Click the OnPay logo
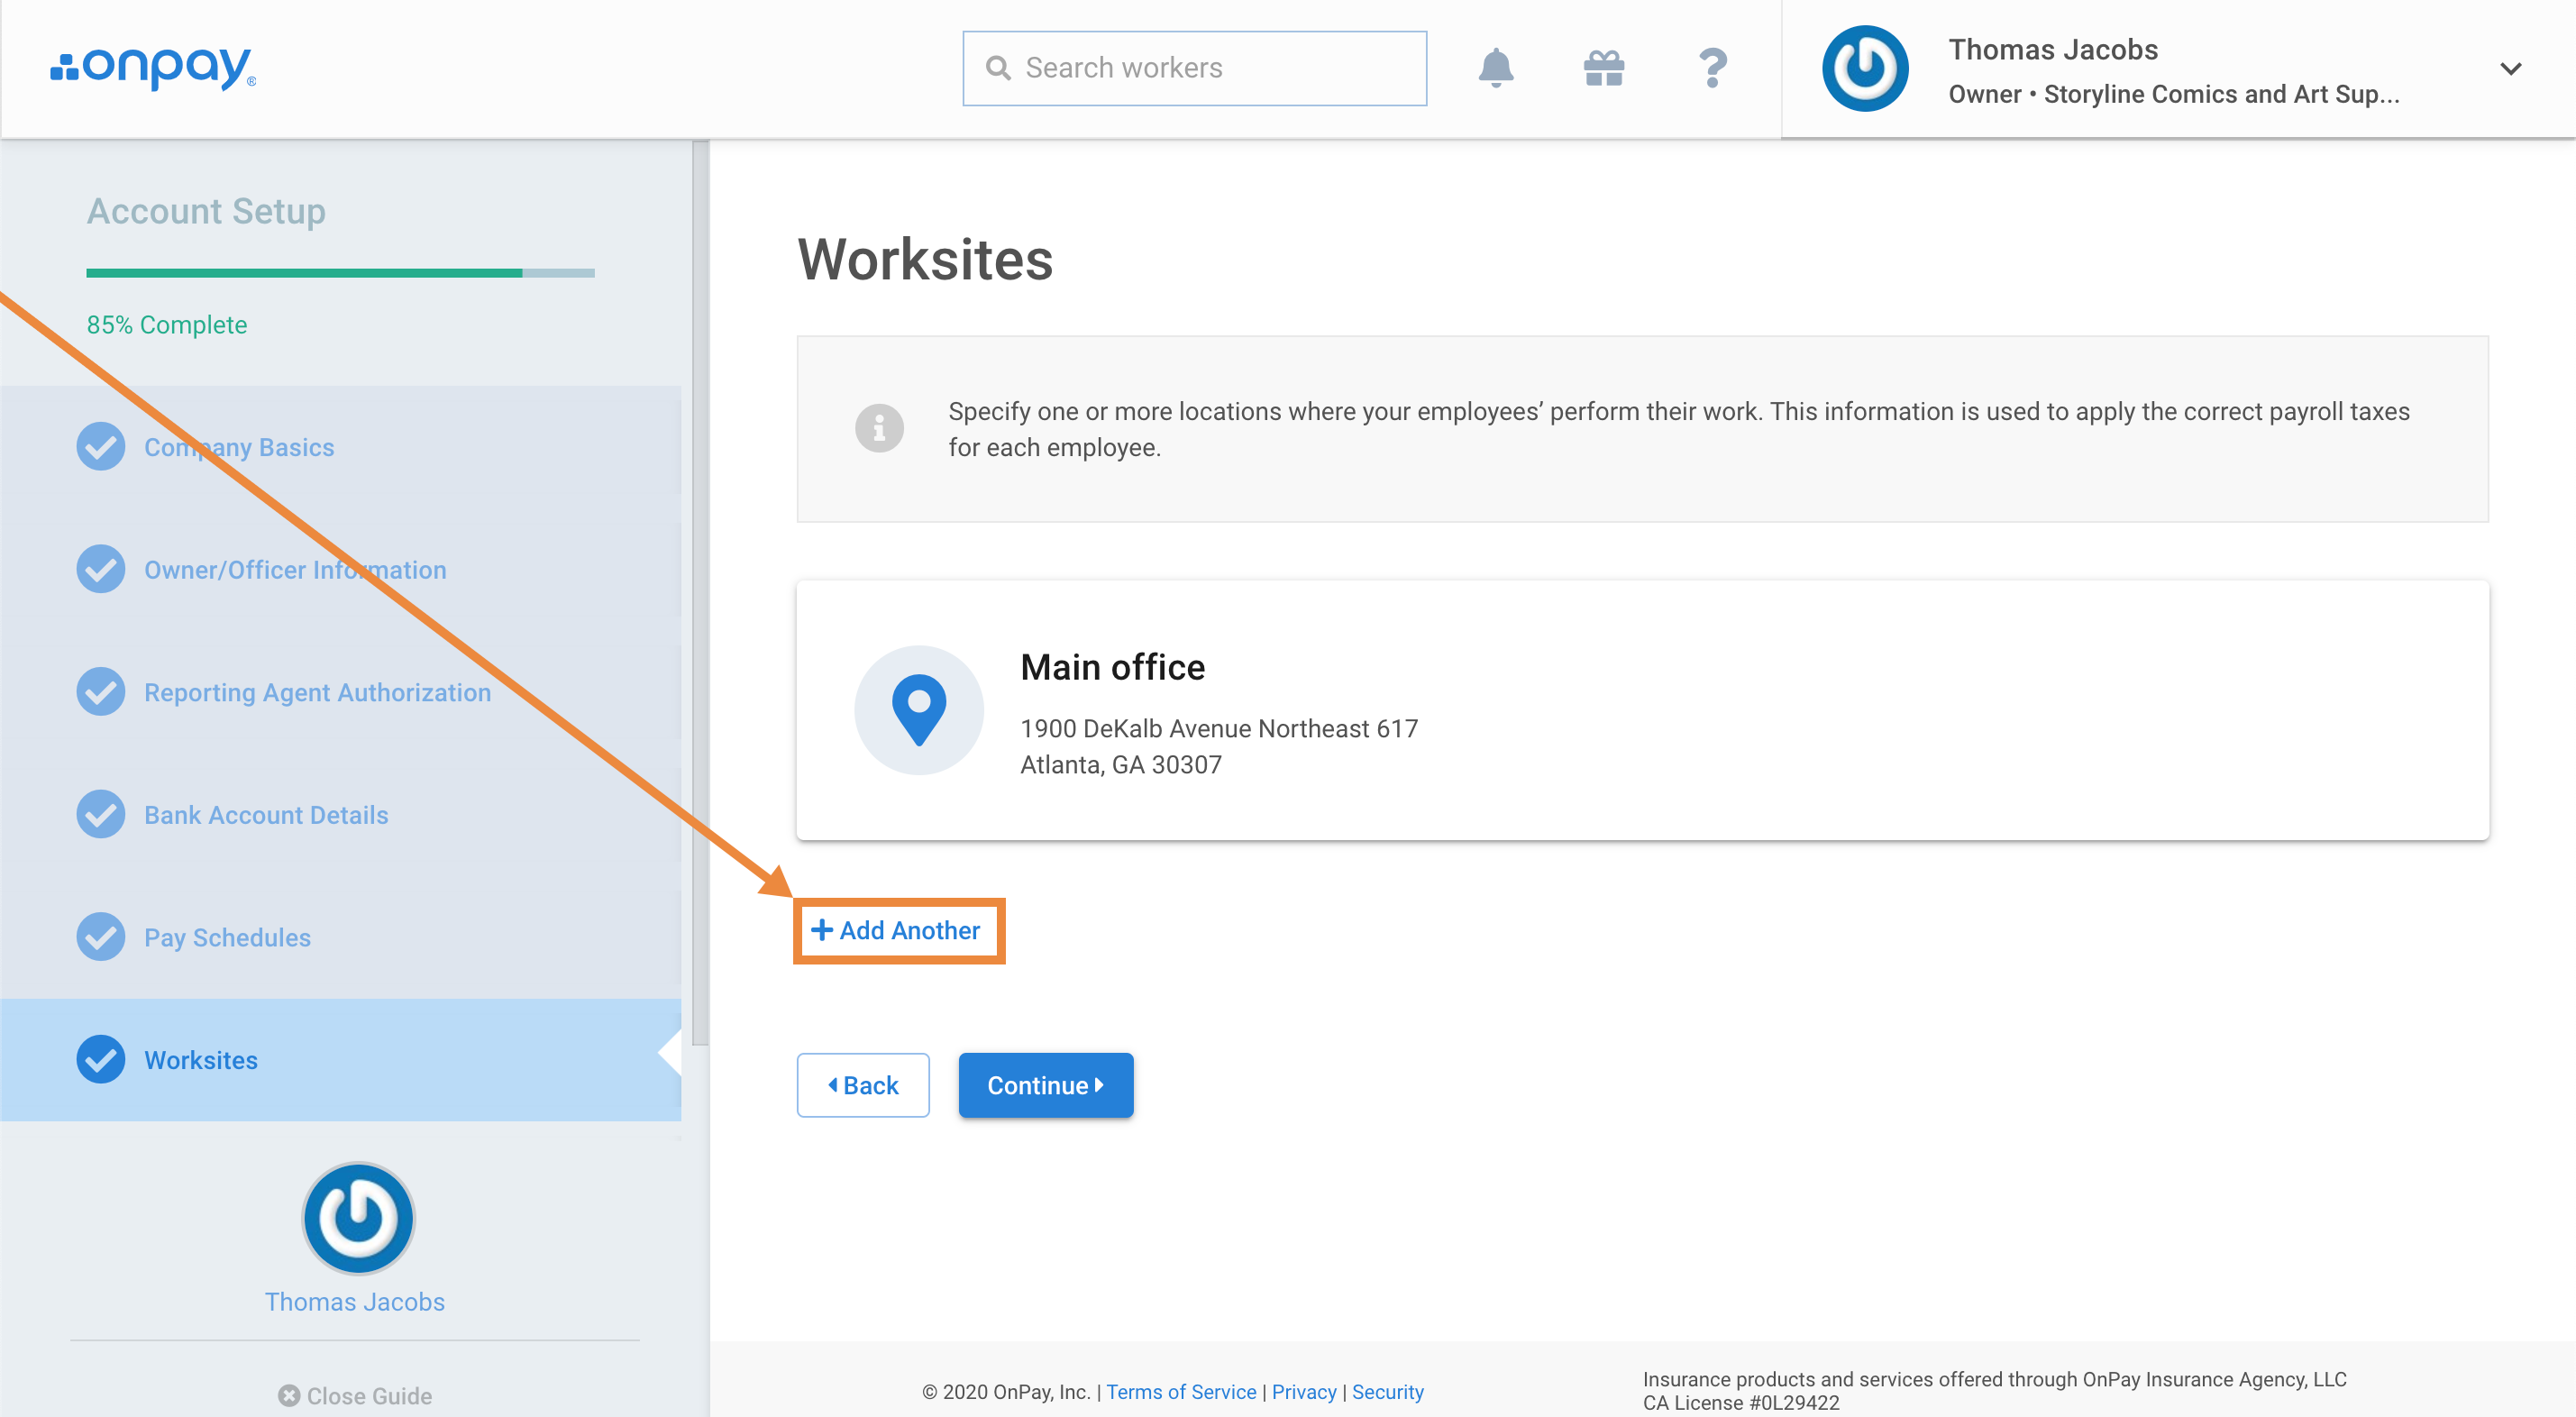The height and width of the screenshot is (1417, 2576). (153, 68)
